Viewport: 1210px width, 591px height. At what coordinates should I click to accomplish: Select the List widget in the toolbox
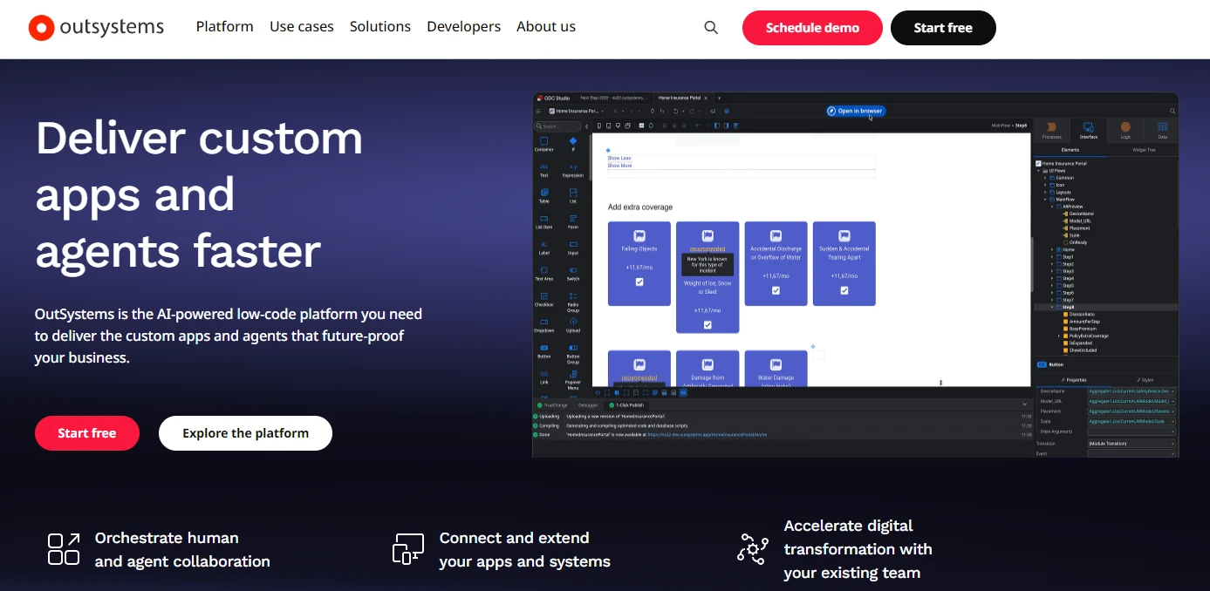(573, 195)
